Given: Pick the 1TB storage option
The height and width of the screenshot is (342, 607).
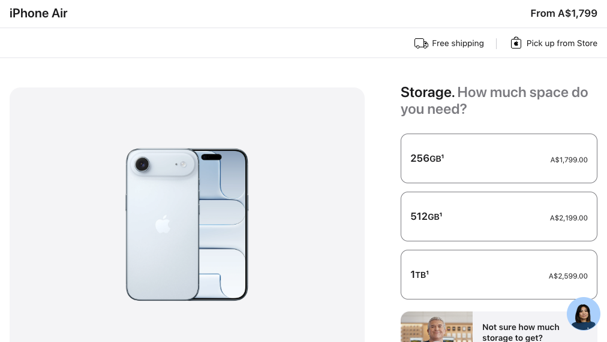Looking at the screenshot, I should coord(498,274).
